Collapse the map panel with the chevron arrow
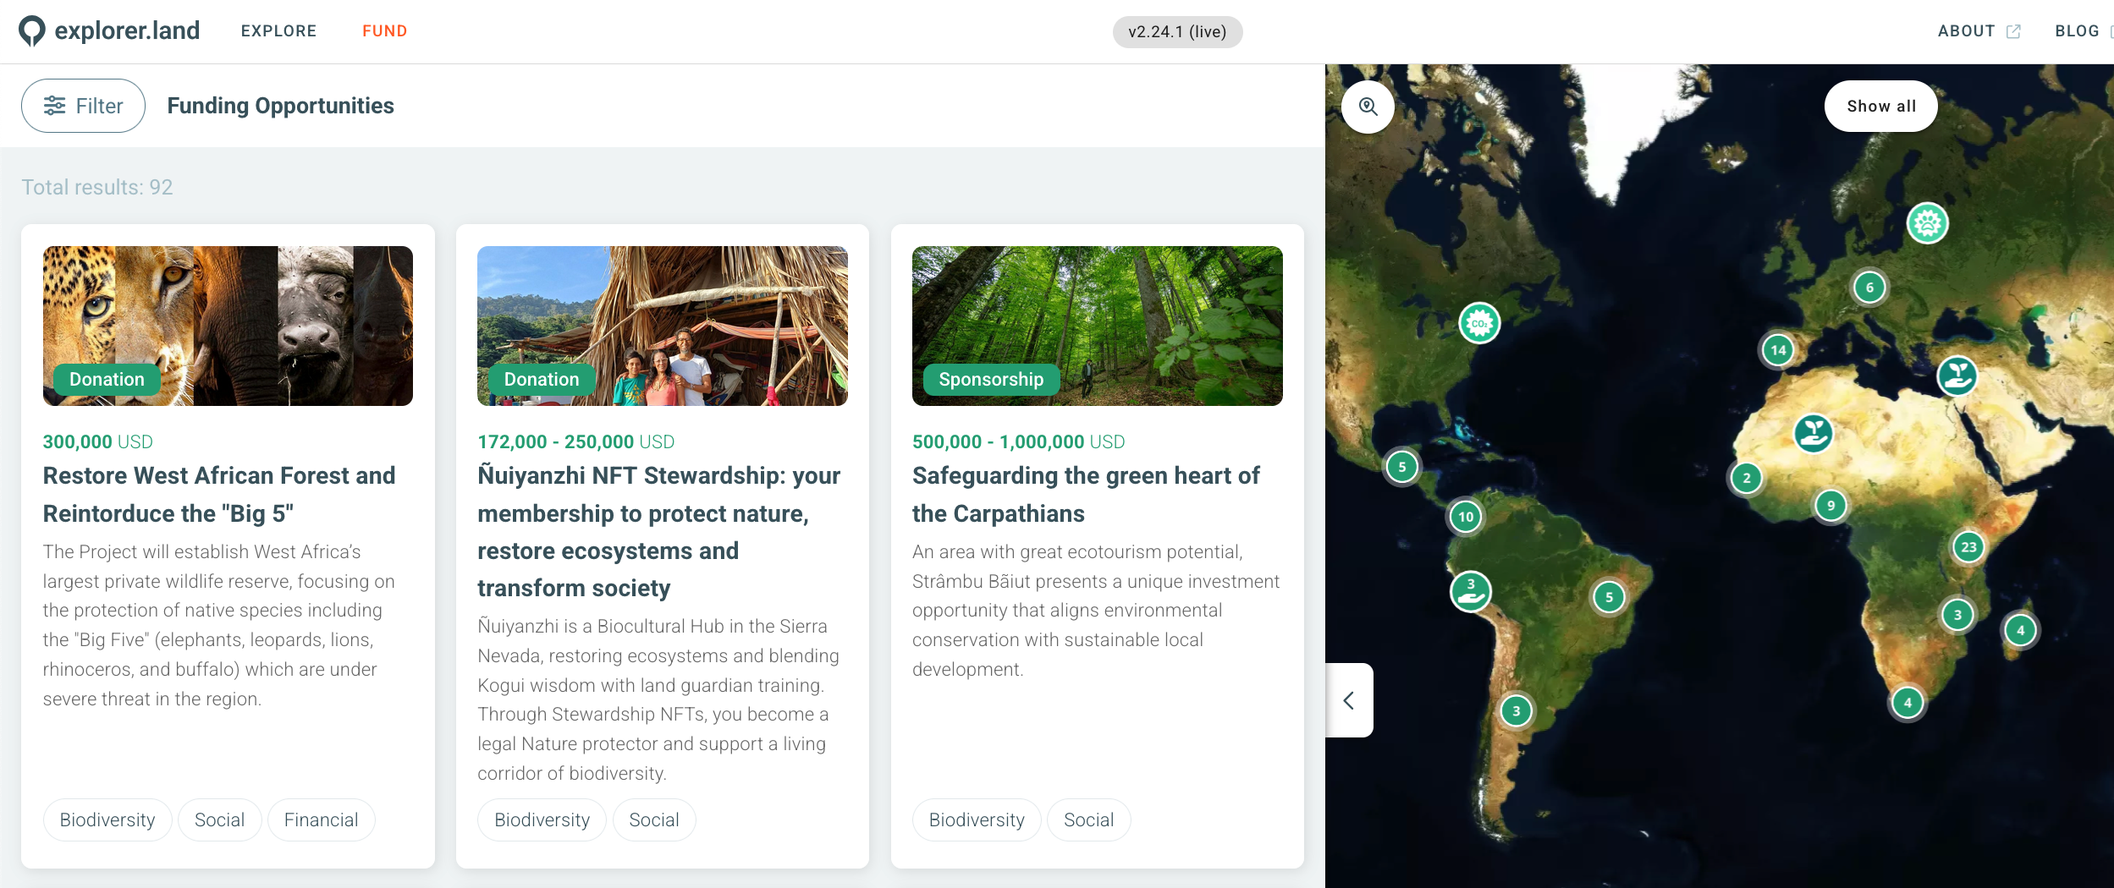The image size is (2114, 888). point(1349,700)
